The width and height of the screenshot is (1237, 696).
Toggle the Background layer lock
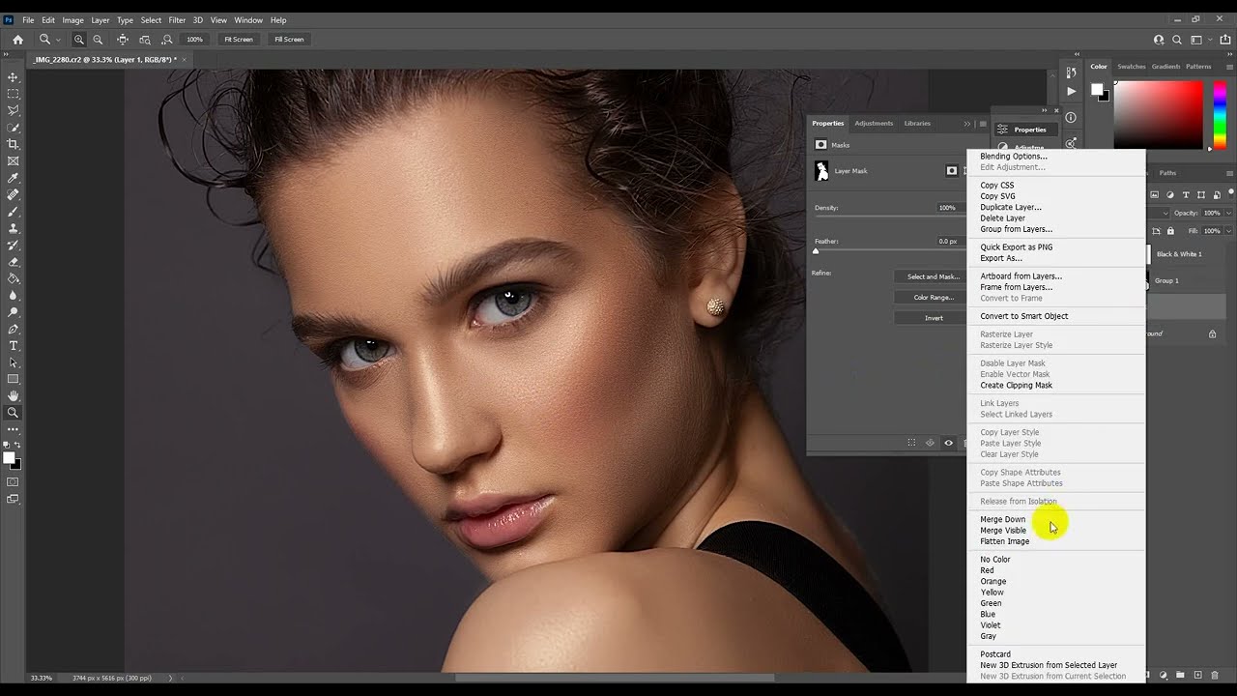[x=1213, y=334]
